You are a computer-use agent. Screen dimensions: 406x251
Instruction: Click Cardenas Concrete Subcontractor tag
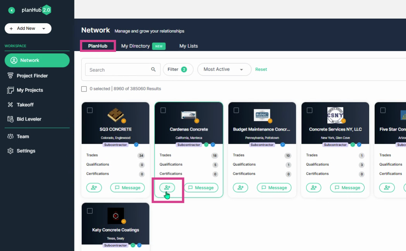click(x=189, y=144)
